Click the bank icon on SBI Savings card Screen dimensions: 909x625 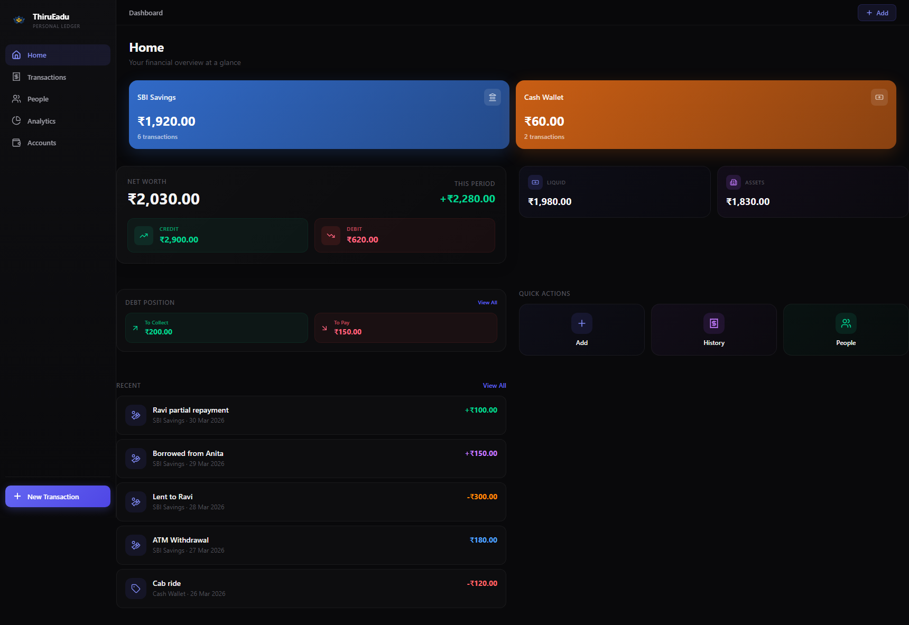(492, 97)
